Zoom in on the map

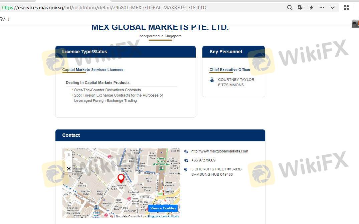tap(69, 155)
